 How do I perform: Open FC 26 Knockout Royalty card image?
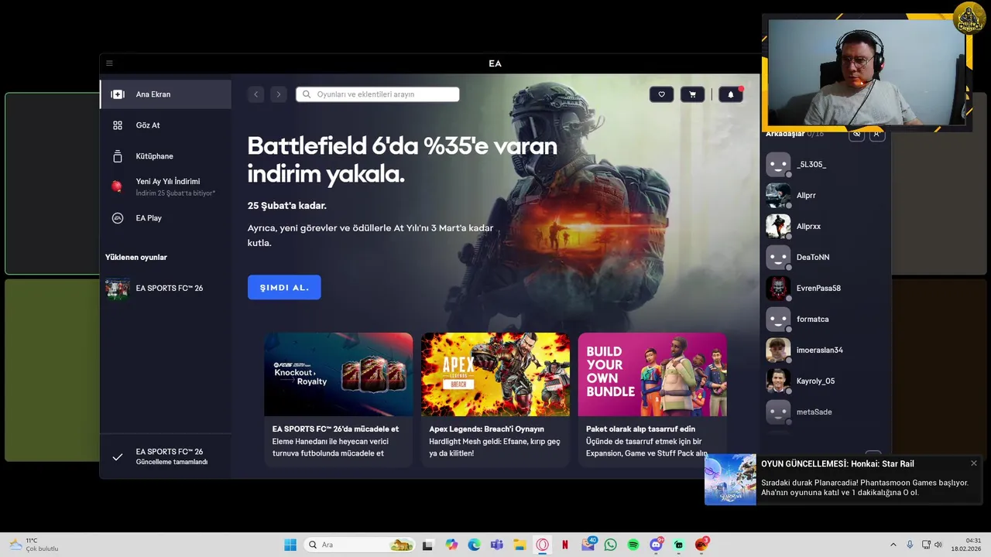338,374
